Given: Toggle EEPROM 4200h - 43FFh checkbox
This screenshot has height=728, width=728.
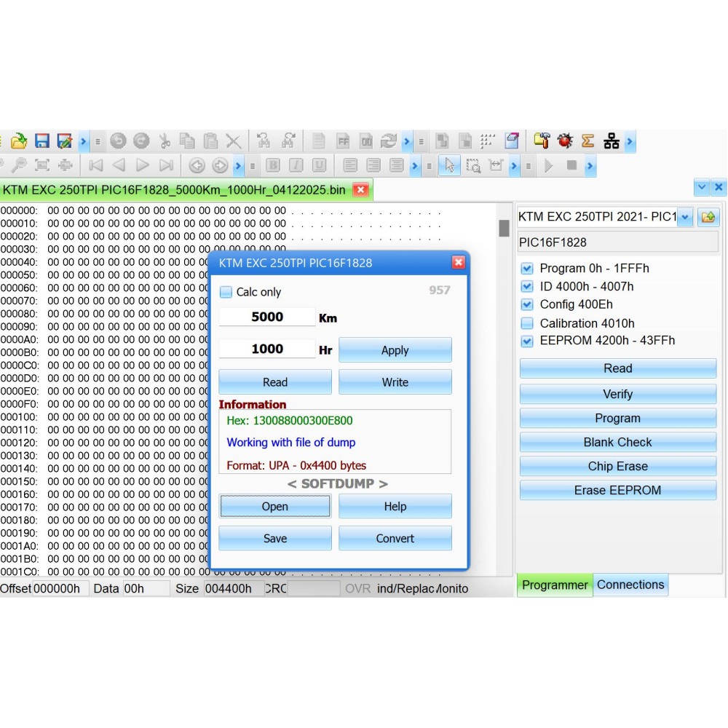Looking at the screenshot, I should click(527, 341).
